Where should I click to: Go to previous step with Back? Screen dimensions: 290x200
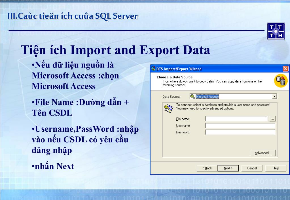coord(207,168)
